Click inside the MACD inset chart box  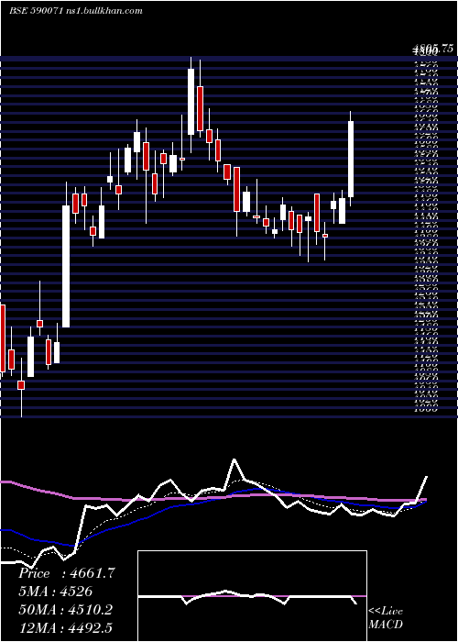[x=252, y=596]
